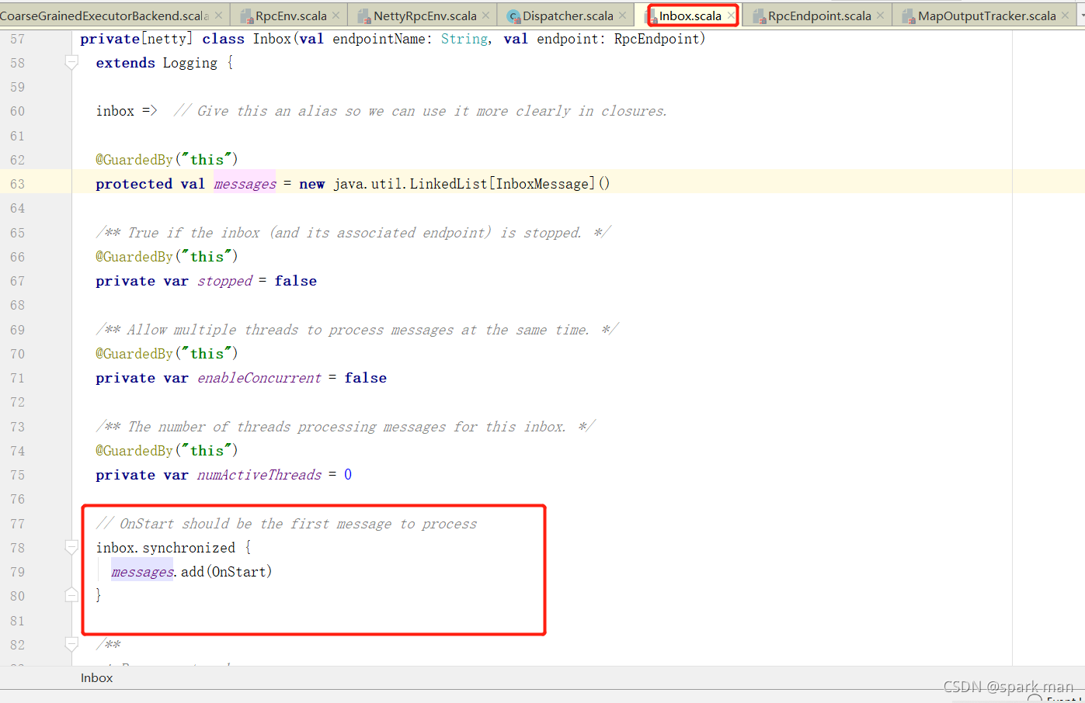Screen dimensions: 1085x703
Task: Click line number 57 in the gutter
Action: pyautogui.click(x=18, y=39)
